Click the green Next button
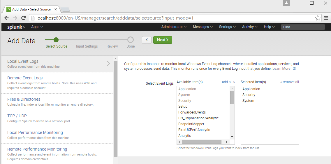The height and width of the screenshot is (164, 331). 163,40
